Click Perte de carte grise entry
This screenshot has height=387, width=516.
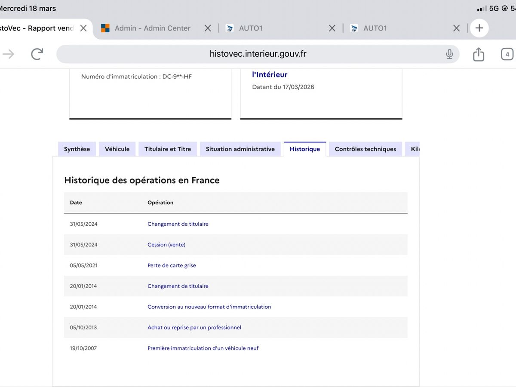click(x=172, y=265)
